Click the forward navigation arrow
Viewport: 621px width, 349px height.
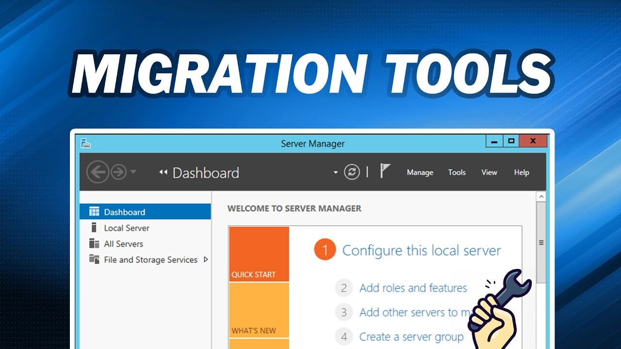(118, 172)
